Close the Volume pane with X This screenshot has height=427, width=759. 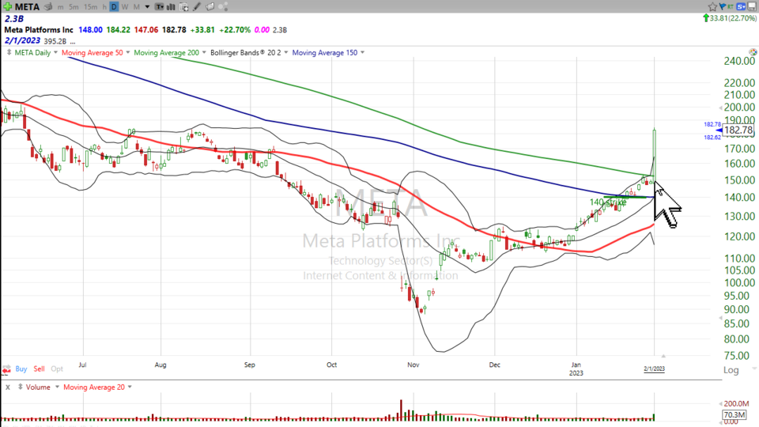coord(8,387)
